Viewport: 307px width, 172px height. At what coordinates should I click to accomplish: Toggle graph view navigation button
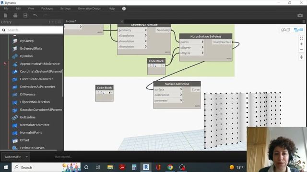point(298,30)
